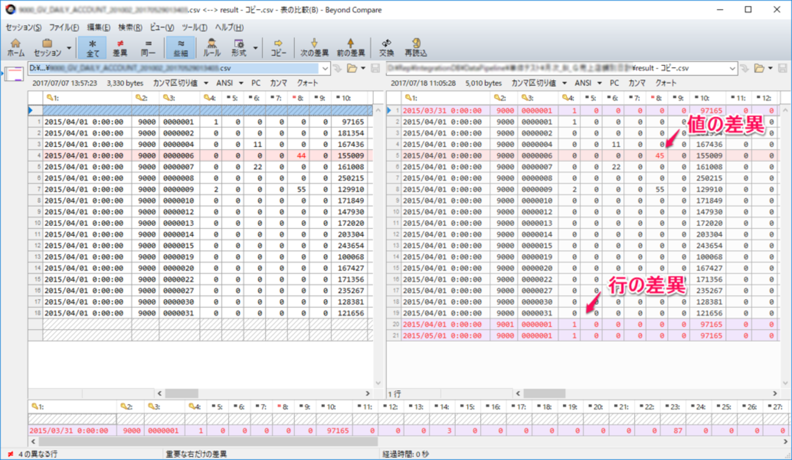Screen dimensions: 792x460
Task: Jump to next difference (次の差異)
Action: coord(314,48)
